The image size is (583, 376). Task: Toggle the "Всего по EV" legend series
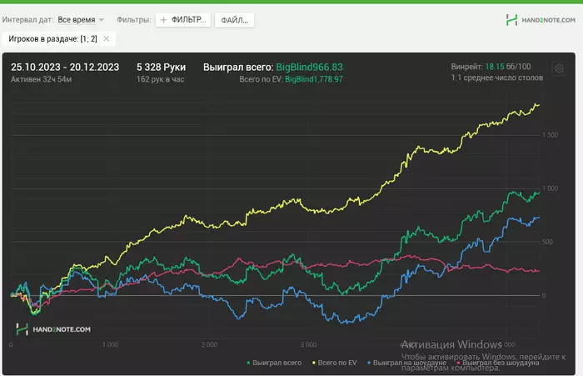[x=334, y=363]
